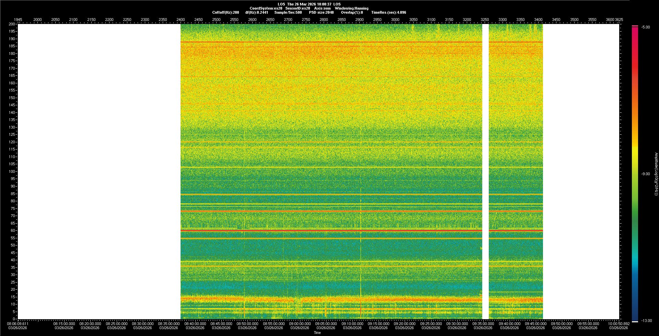This screenshot has width=659, height=336.
Task: Click the pink top marker of the color bar
Action: (x=635, y=26)
